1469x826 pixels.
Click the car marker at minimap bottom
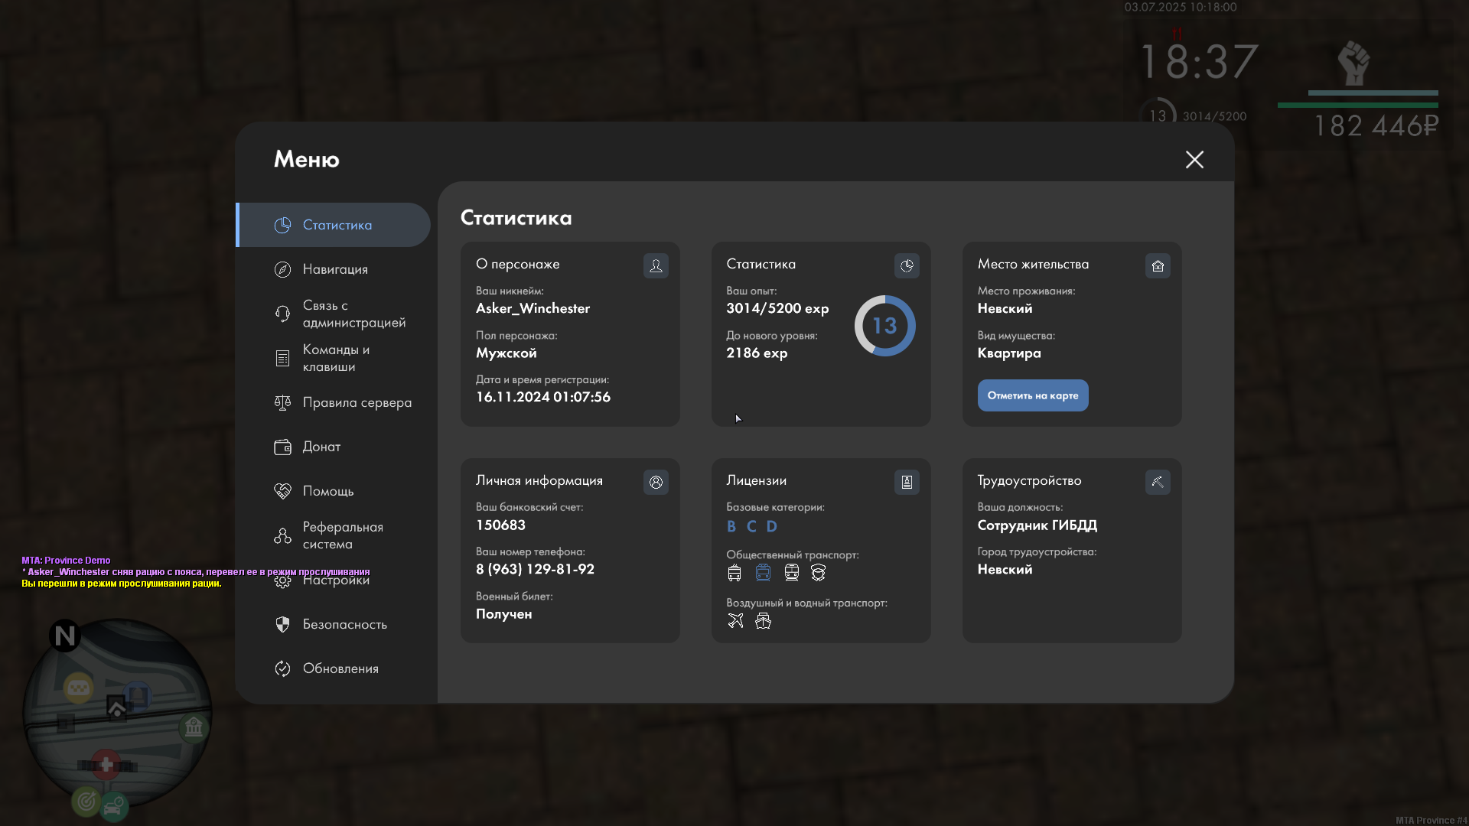[x=114, y=806]
